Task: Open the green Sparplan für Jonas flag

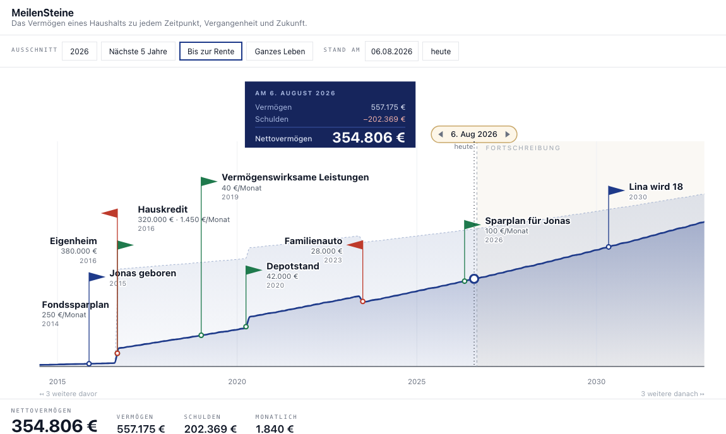Action: click(x=472, y=225)
